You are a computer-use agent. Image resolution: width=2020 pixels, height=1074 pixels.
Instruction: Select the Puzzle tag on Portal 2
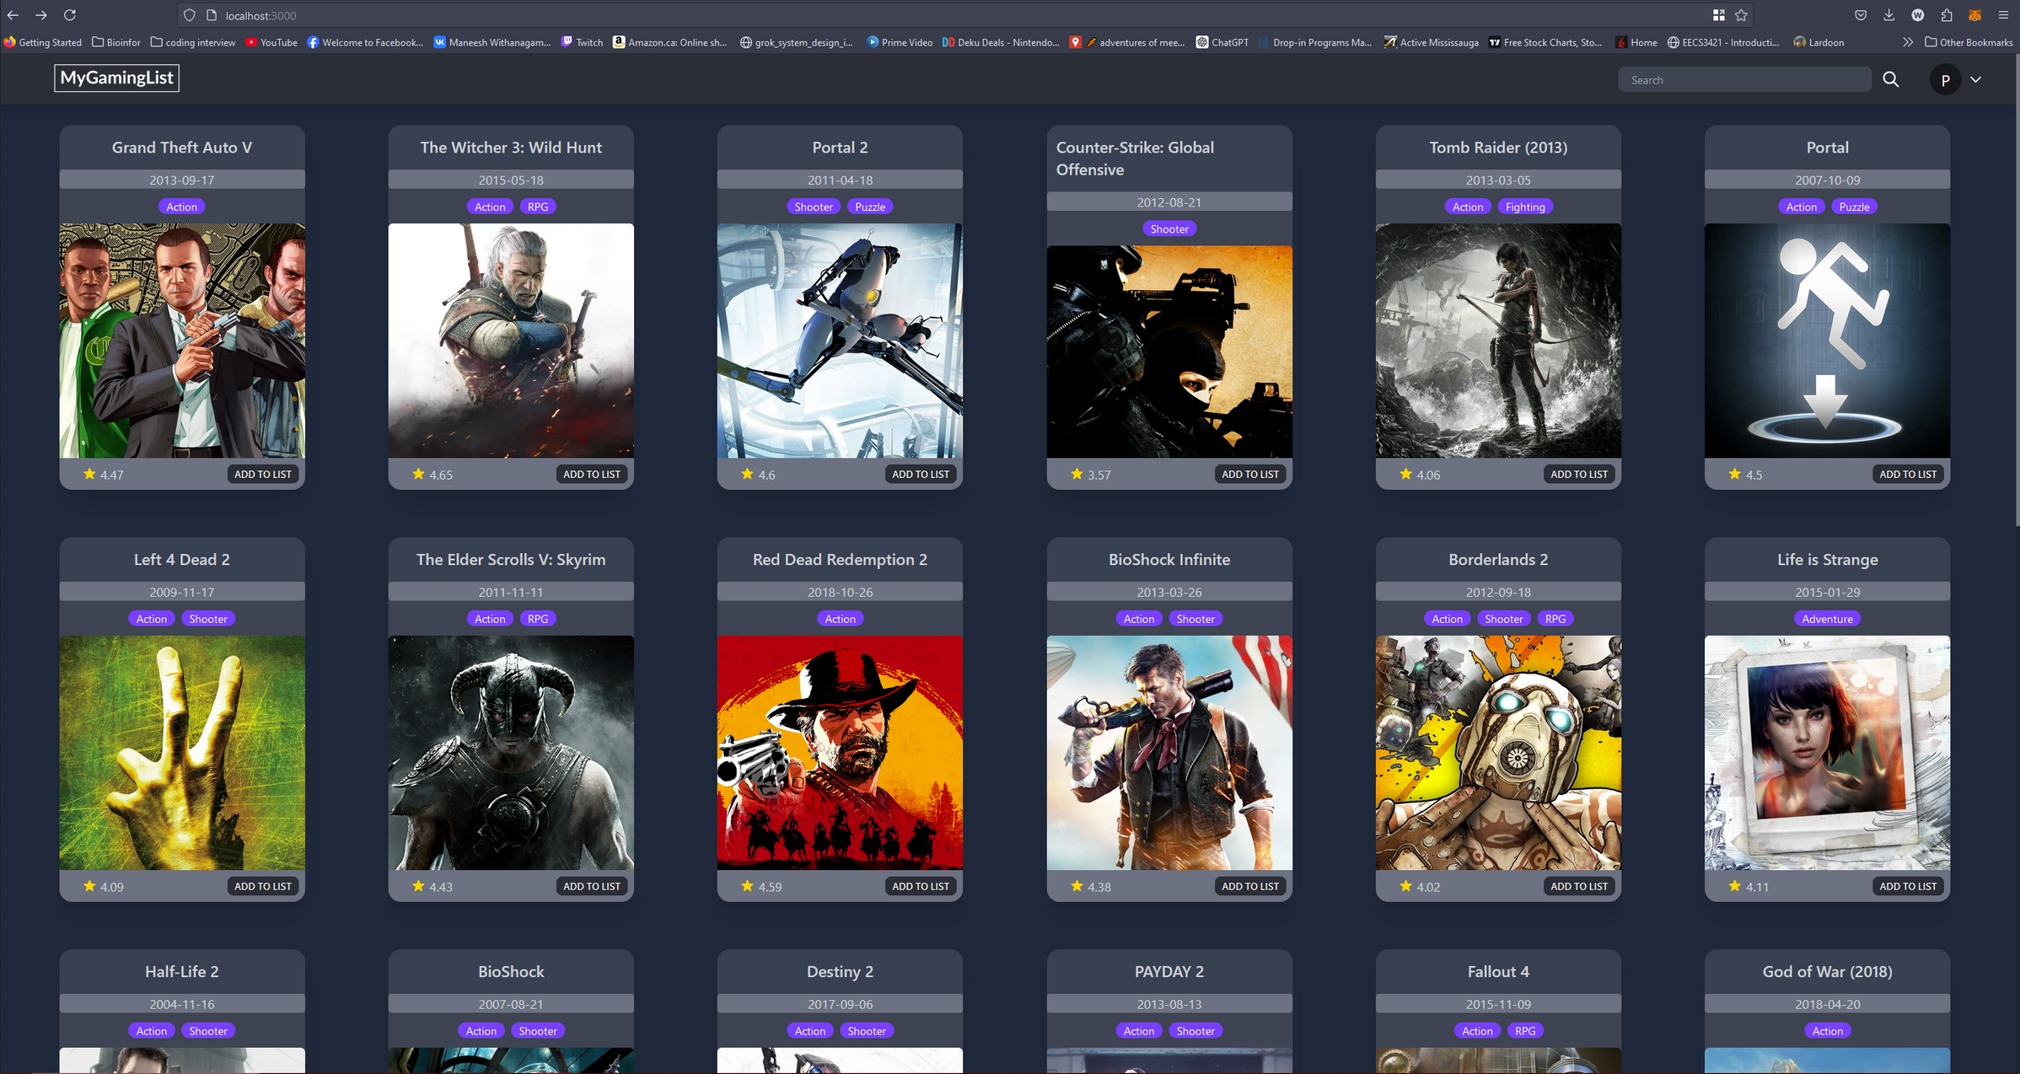(869, 207)
